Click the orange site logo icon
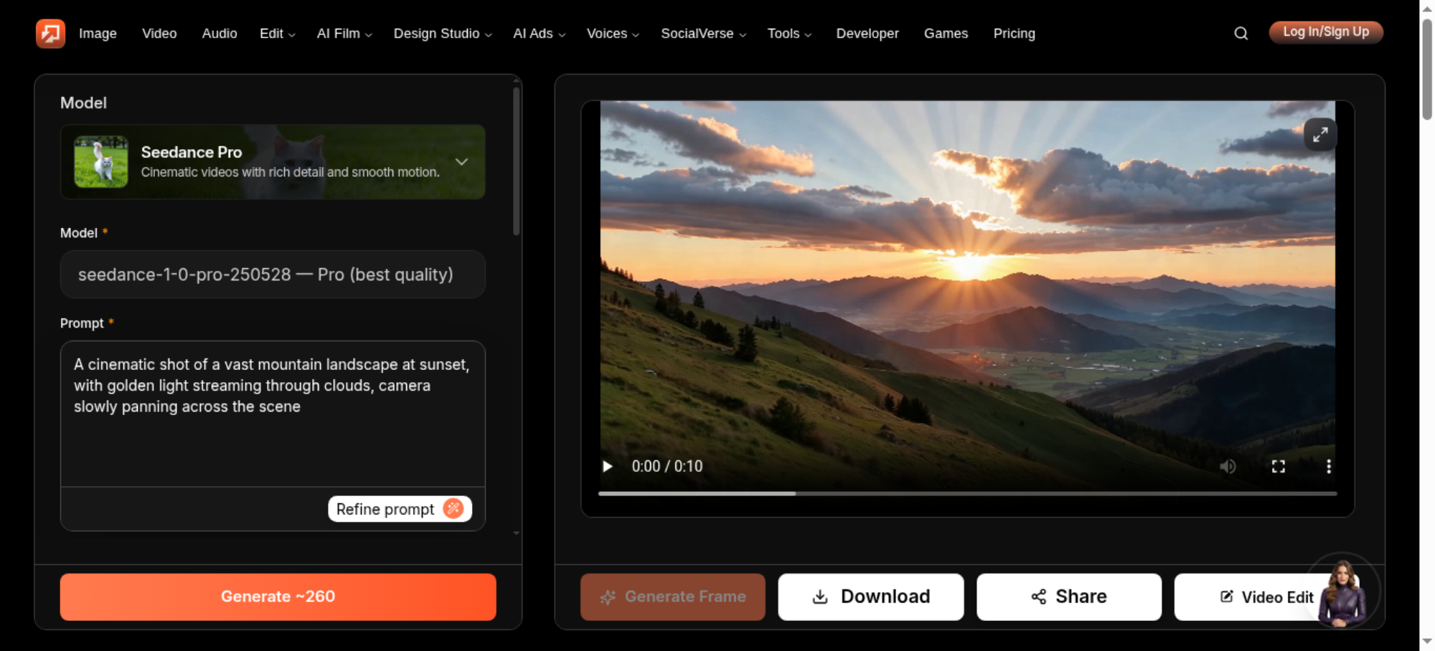1435x651 pixels. pyautogui.click(x=50, y=33)
